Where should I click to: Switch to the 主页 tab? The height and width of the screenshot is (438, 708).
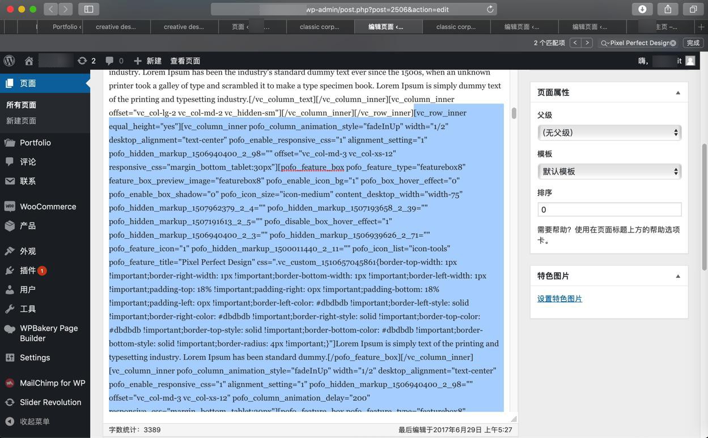click(660, 27)
